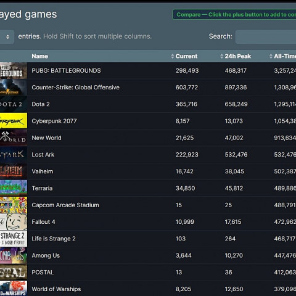
Task: Sort by All-Time peak column
Action: pyautogui.click(x=282, y=56)
